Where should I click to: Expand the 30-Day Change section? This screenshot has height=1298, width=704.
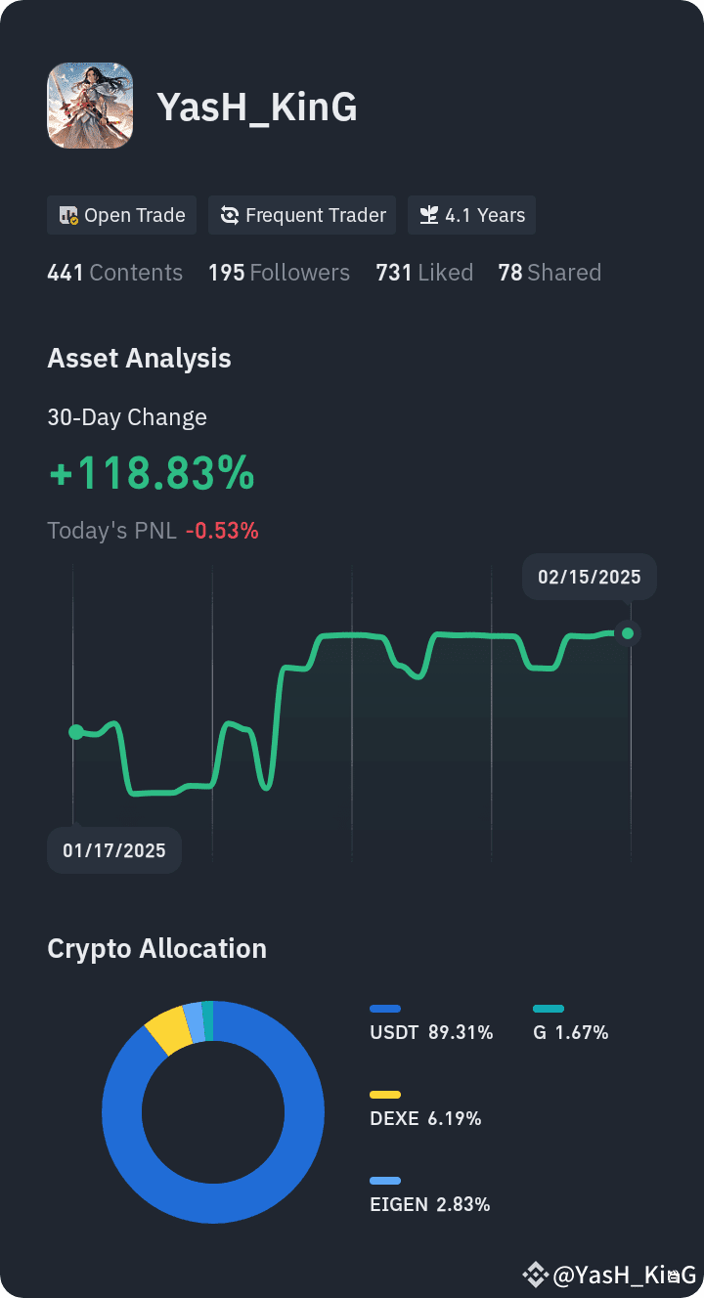127,417
